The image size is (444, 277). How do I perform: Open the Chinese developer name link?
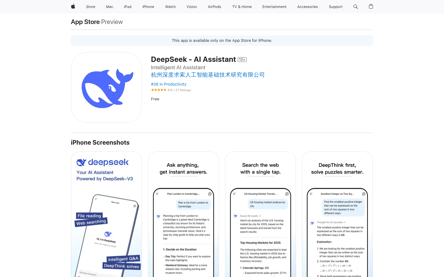[208, 75]
